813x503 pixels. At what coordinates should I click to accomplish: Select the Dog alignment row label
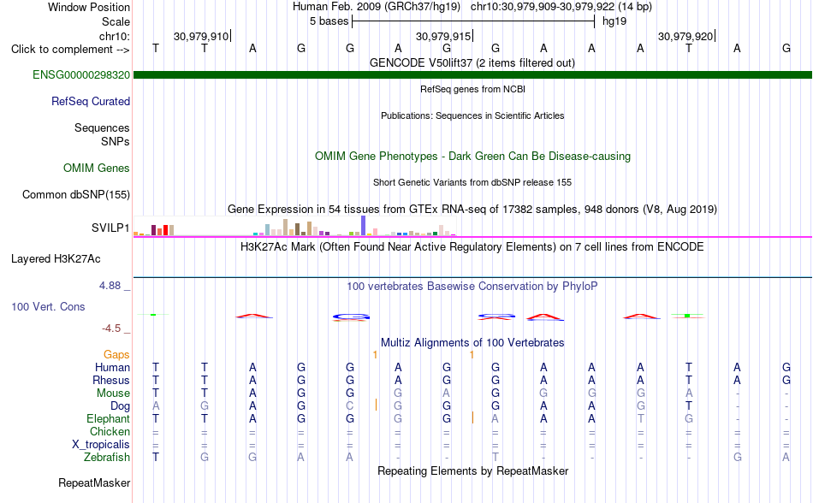coord(121,406)
